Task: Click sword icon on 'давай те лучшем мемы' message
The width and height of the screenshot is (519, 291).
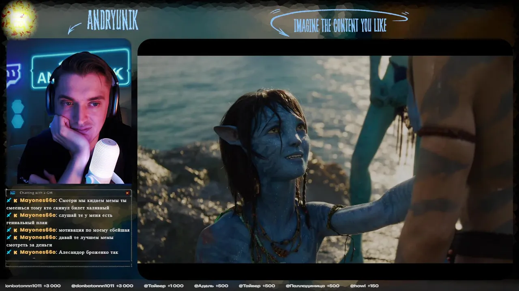Action: pyautogui.click(x=9, y=237)
